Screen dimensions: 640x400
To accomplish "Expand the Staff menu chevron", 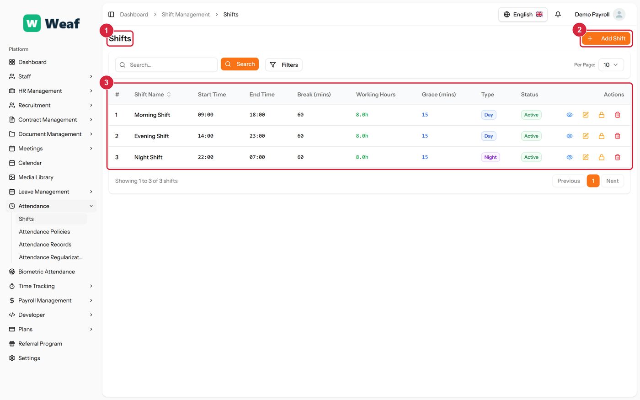I will click(x=91, y=76).
